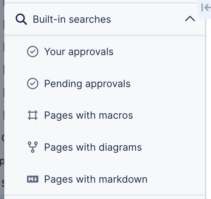Click the macros frame icon
Image resolution: width=211 pixels, height=199 pixels.
coord(33,115)
